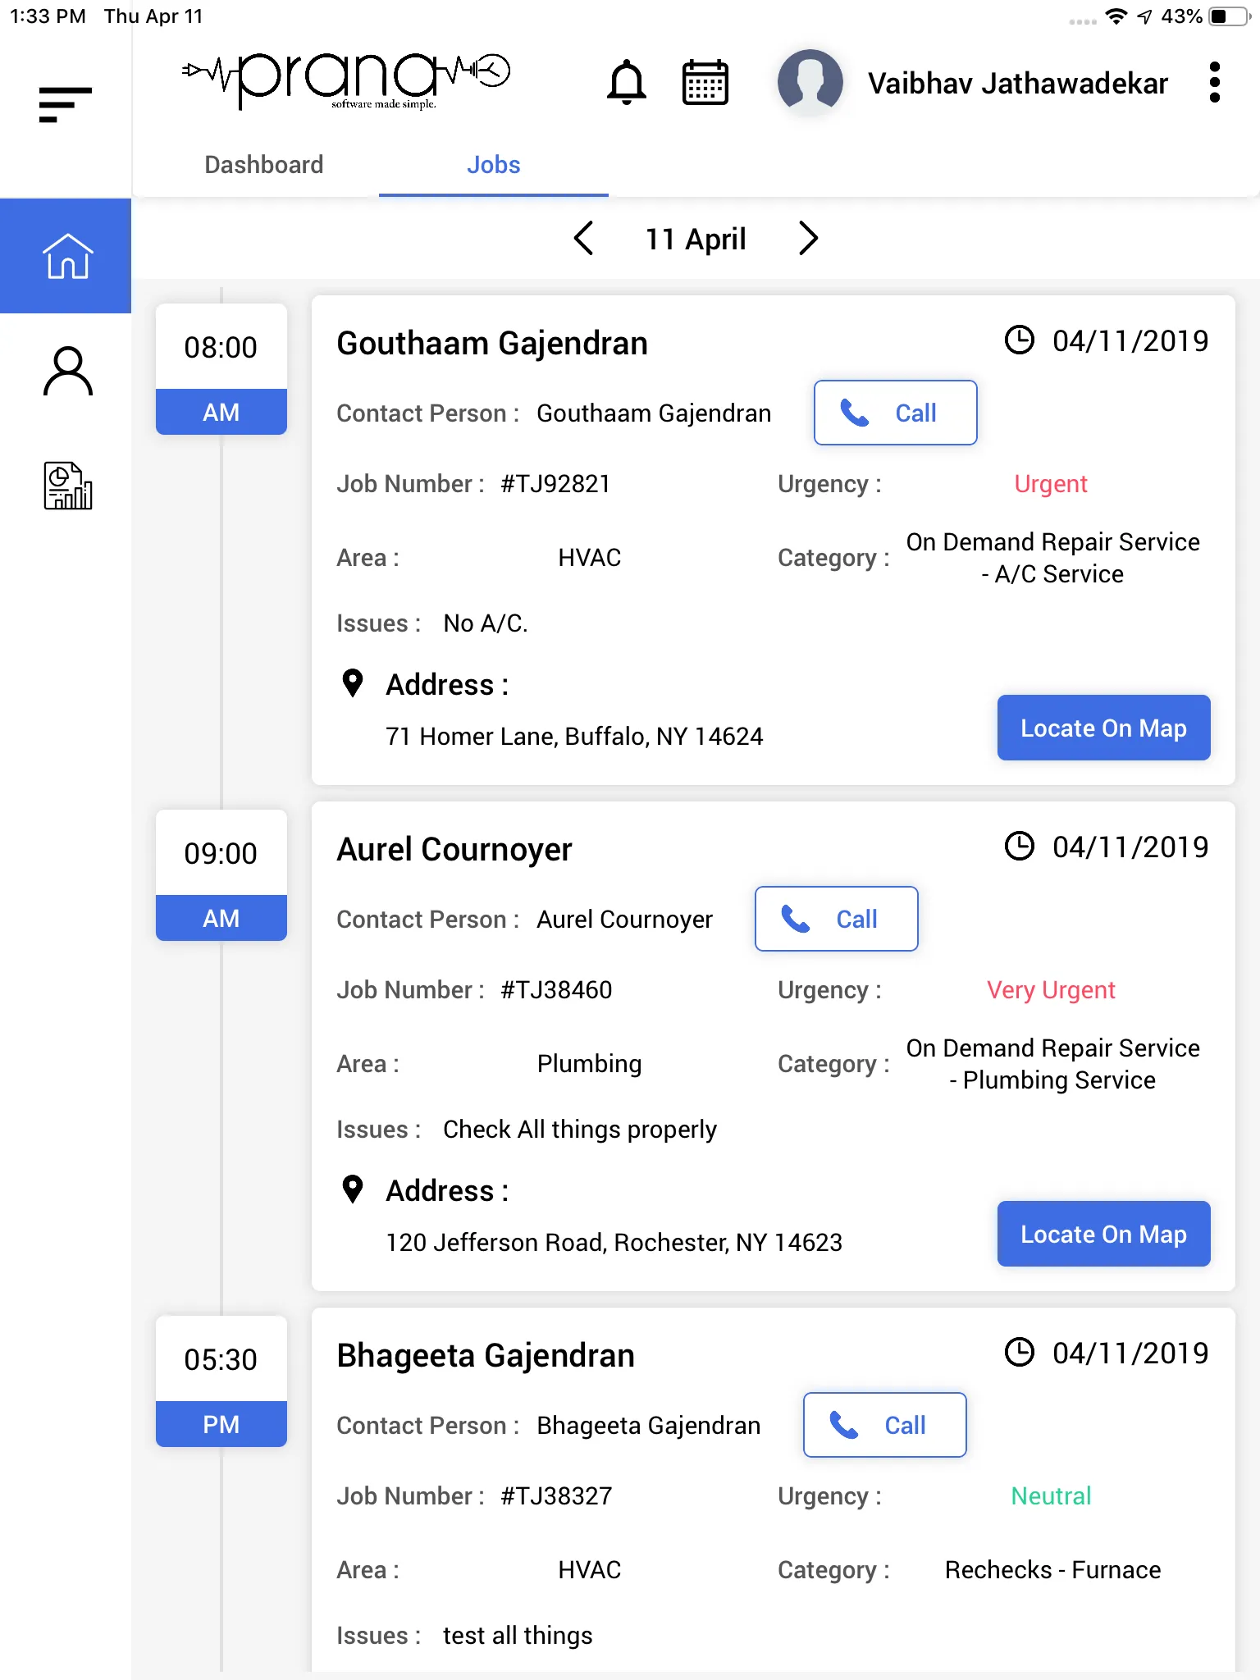1260x1680 pixels.
Task: Navigate to the previous day with the left chevron
Action: point(584,239)
